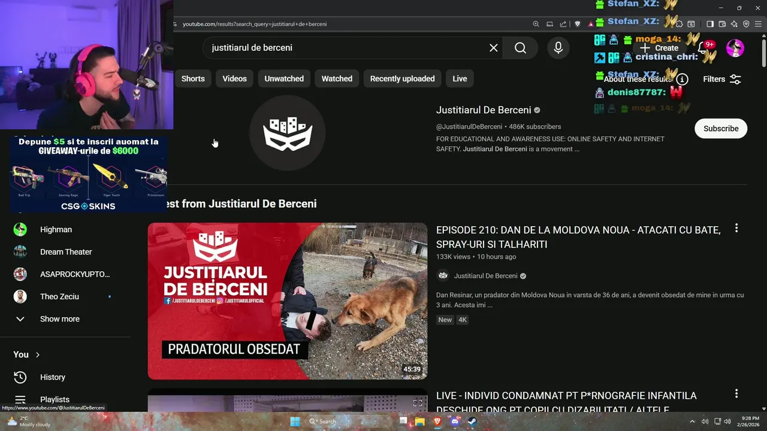Open the Leo AI sparkle icon

point(734,24)
